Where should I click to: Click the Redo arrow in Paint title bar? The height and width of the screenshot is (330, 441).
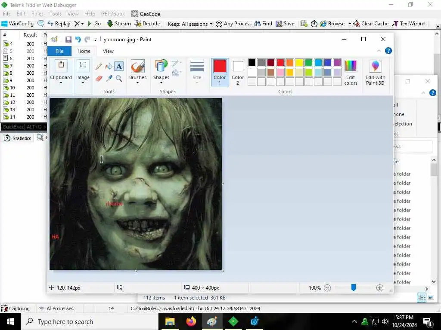87,40
